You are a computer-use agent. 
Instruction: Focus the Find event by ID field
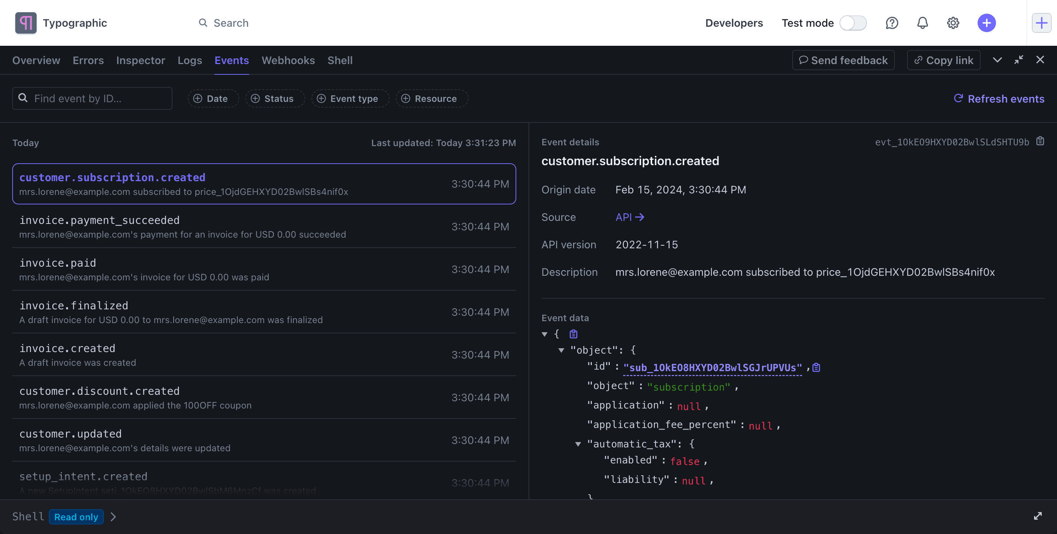click(92, 98)
